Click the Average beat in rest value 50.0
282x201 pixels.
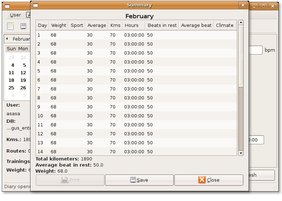pos(98,165)
